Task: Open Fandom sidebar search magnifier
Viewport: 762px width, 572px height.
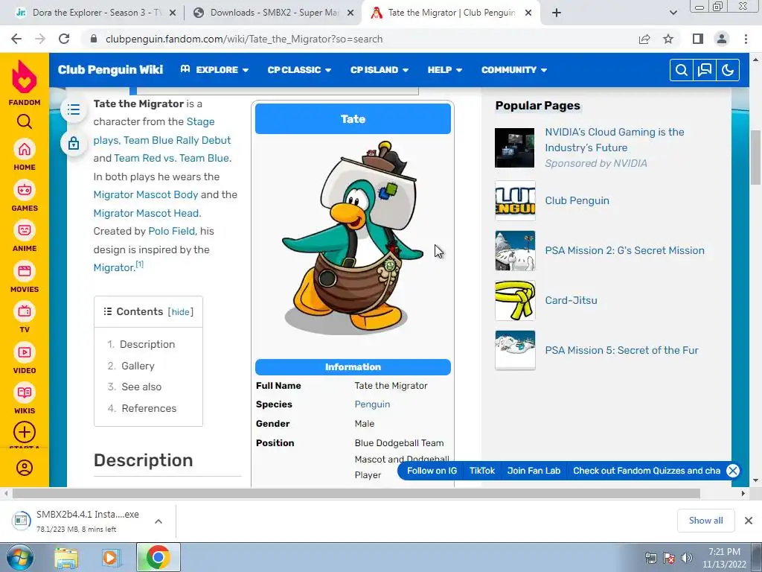Action: [x=25, y=121]
